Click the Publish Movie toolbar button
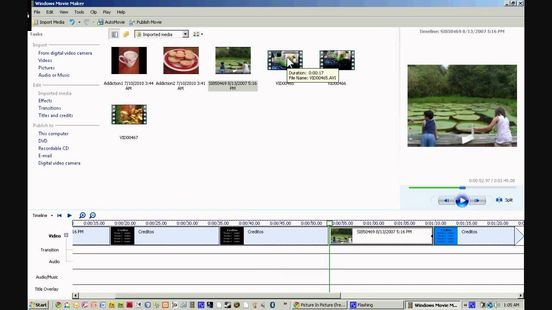Viewport: 552px width, 310px height. 145,22
